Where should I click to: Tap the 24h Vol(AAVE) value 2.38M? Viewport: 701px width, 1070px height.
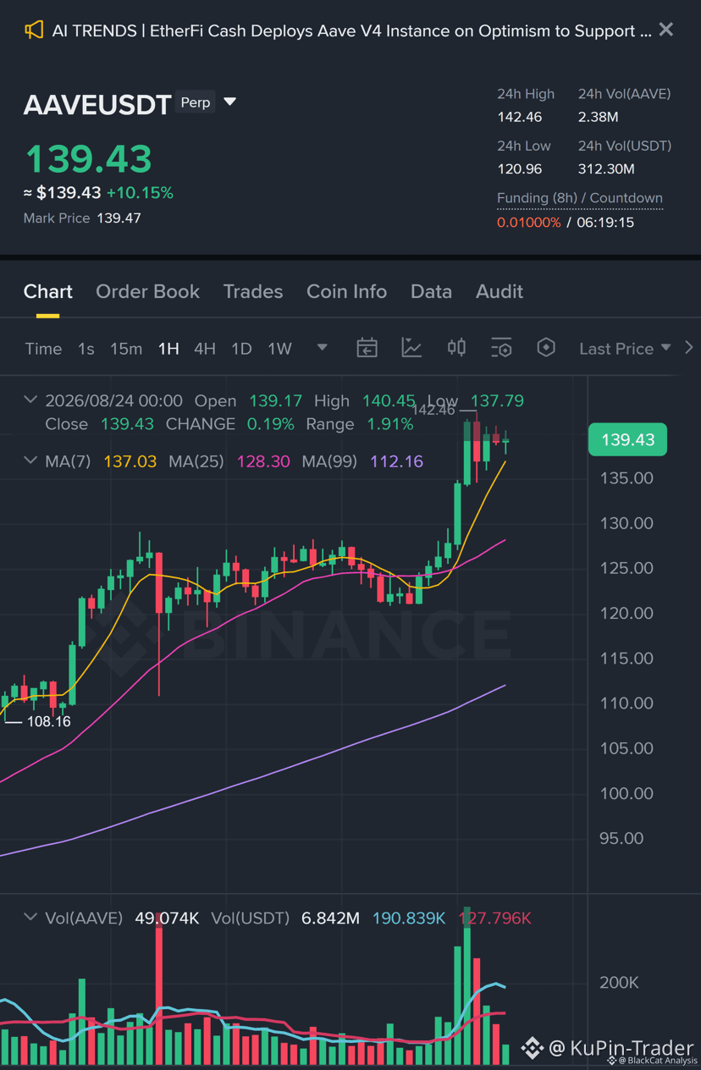598,117
